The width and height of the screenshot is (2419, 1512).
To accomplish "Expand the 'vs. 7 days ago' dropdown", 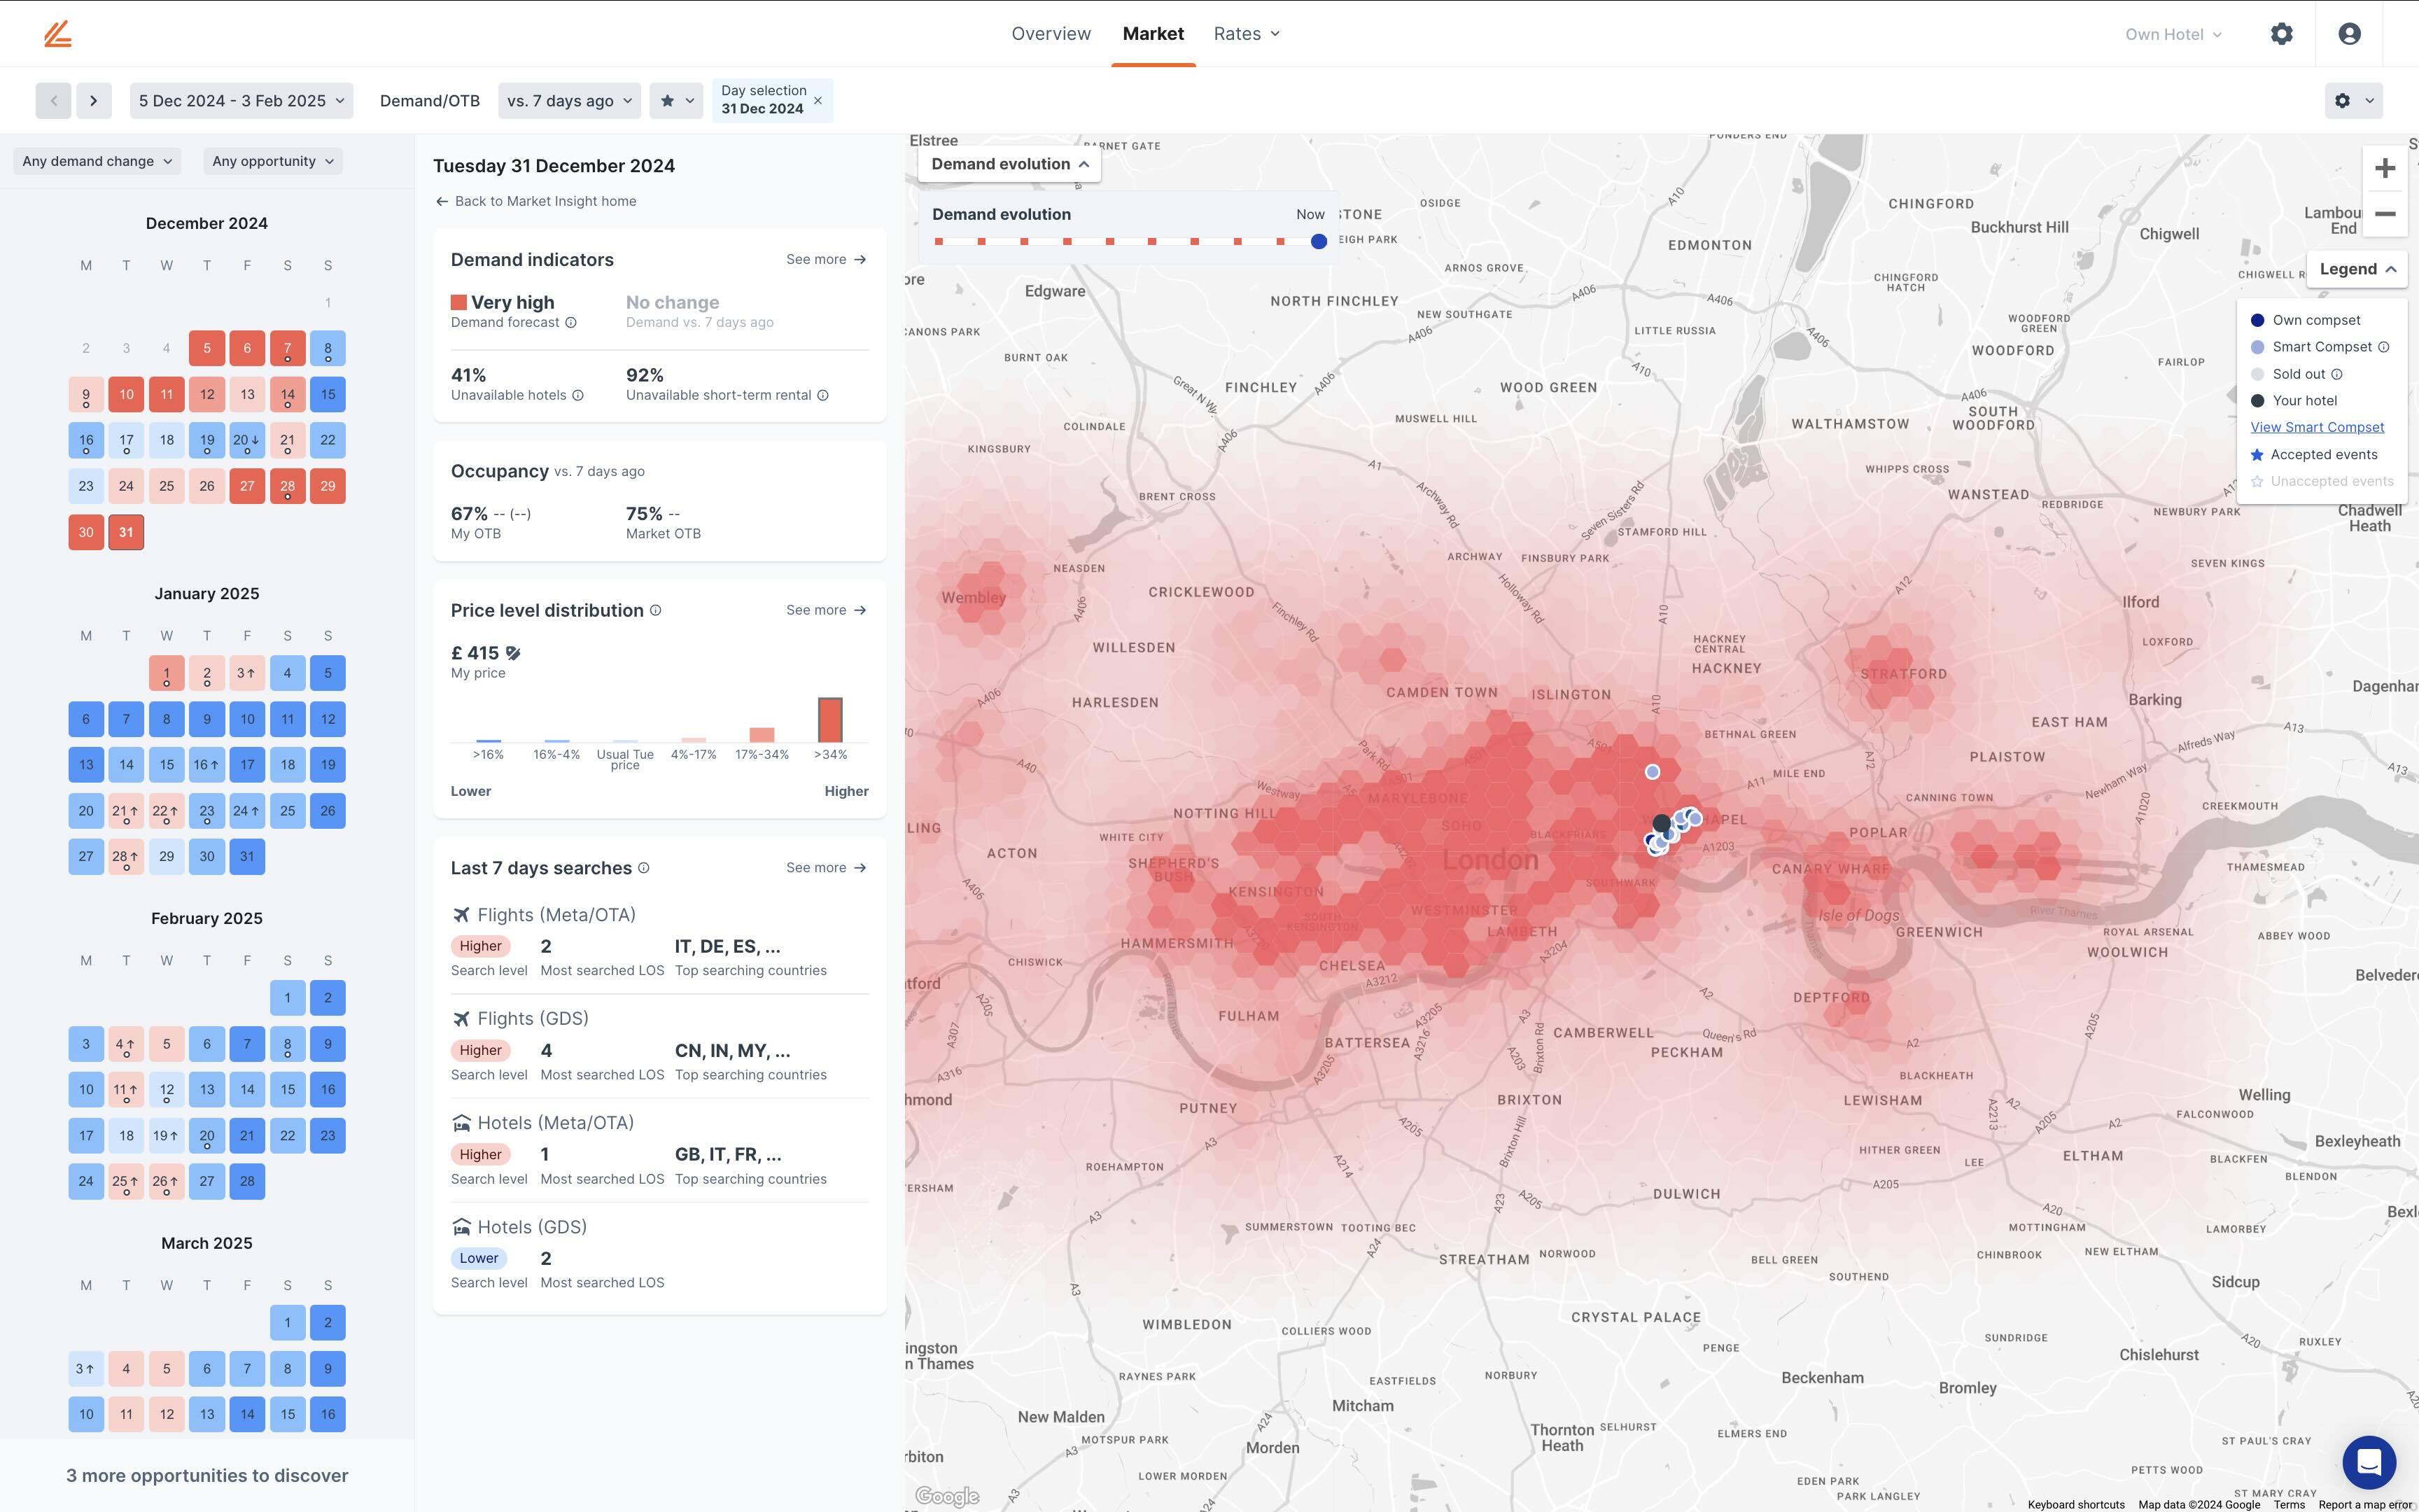I will pos(569,101).
